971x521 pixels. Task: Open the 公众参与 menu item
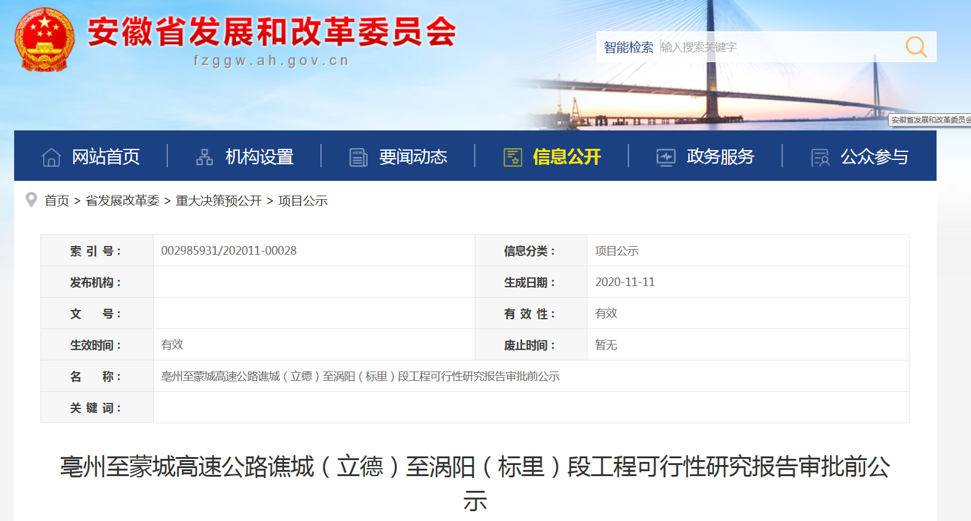(x=874, y=157)
